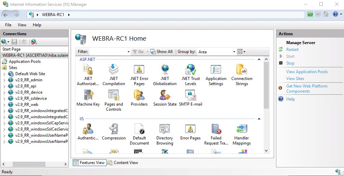This screenshot has height=176, width=344.
Task: Open the Machine Key feature
Action: click(x=88, y=98)
